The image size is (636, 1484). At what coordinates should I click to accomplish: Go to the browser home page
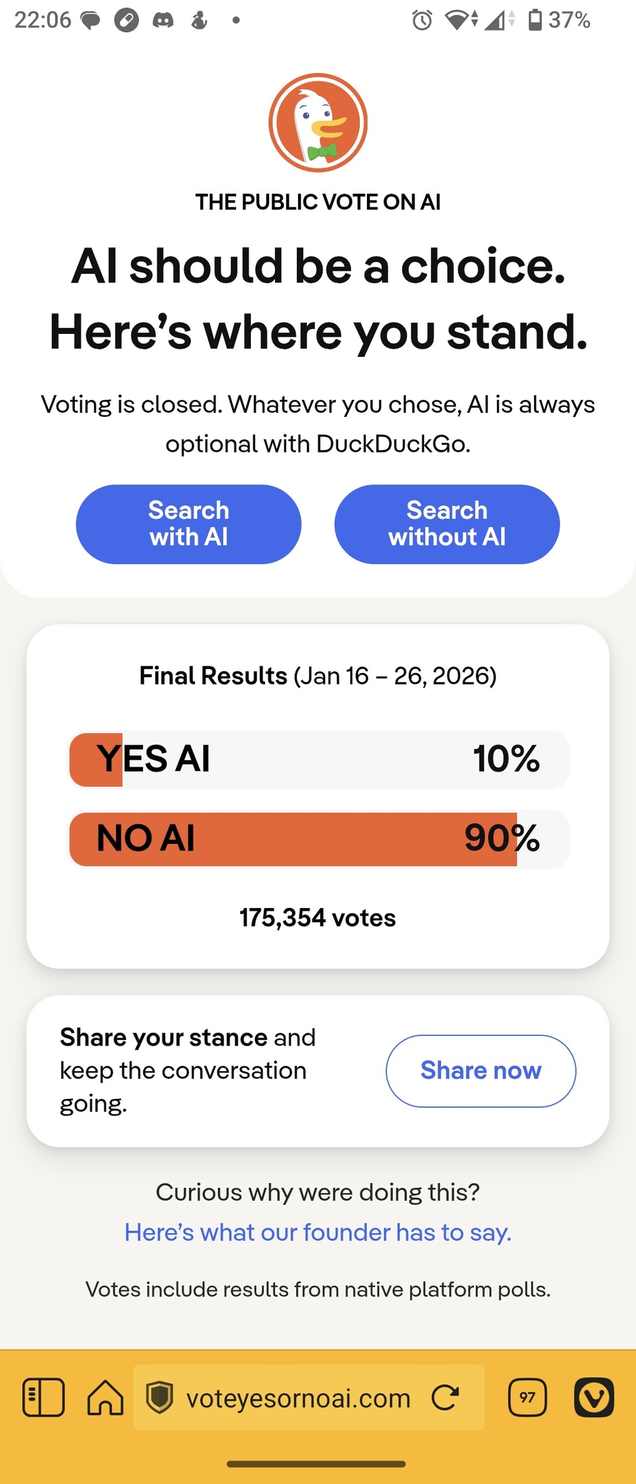(106, 1397)
